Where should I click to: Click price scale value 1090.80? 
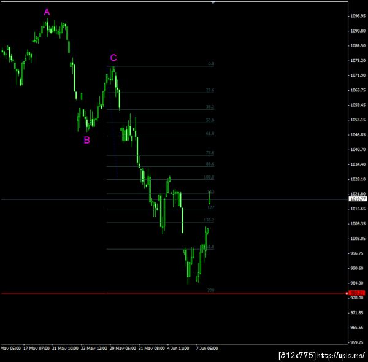(x=358, y=31)
